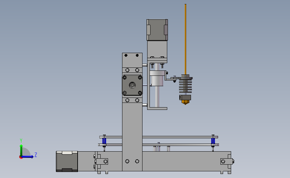This screenshot has height=178, width=290.
Task: Select the brass nozzle tip of the hotend
Action: [185, 102]
